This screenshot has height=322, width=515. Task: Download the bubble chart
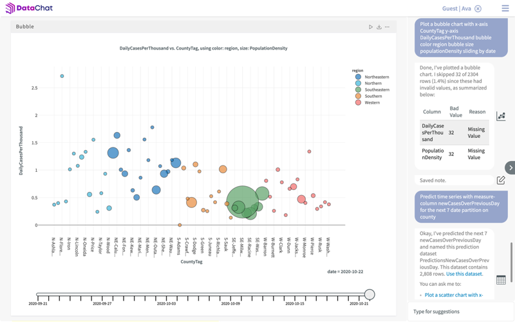tap(379, 27)
